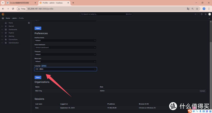212x113 pixels.
Task: Save the Preferences section
Action: 38,78
